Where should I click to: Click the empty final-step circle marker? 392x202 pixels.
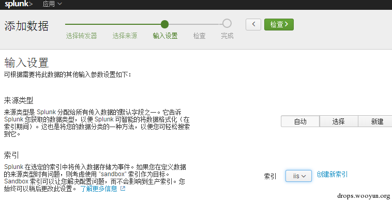tap(227, 23)
